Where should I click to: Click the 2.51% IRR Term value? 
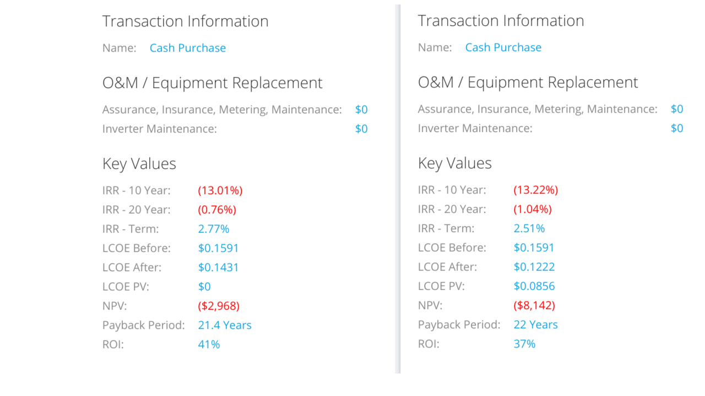point(529,228)
